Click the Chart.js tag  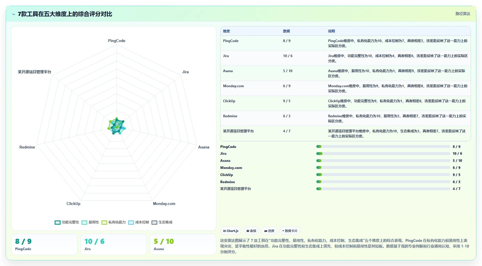[231, 231]
